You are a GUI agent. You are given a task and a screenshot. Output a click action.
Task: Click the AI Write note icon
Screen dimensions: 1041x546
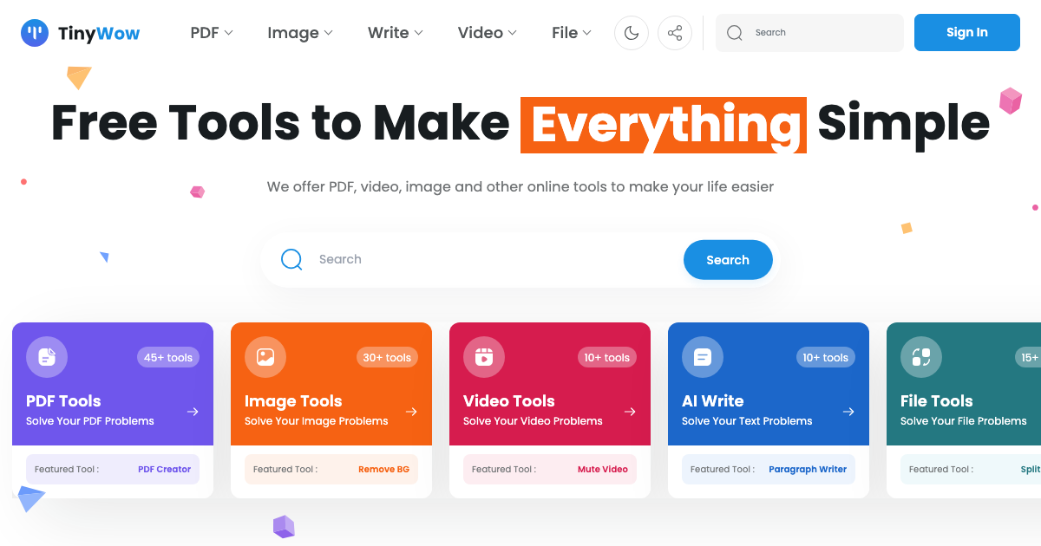(x=703, y=357)
